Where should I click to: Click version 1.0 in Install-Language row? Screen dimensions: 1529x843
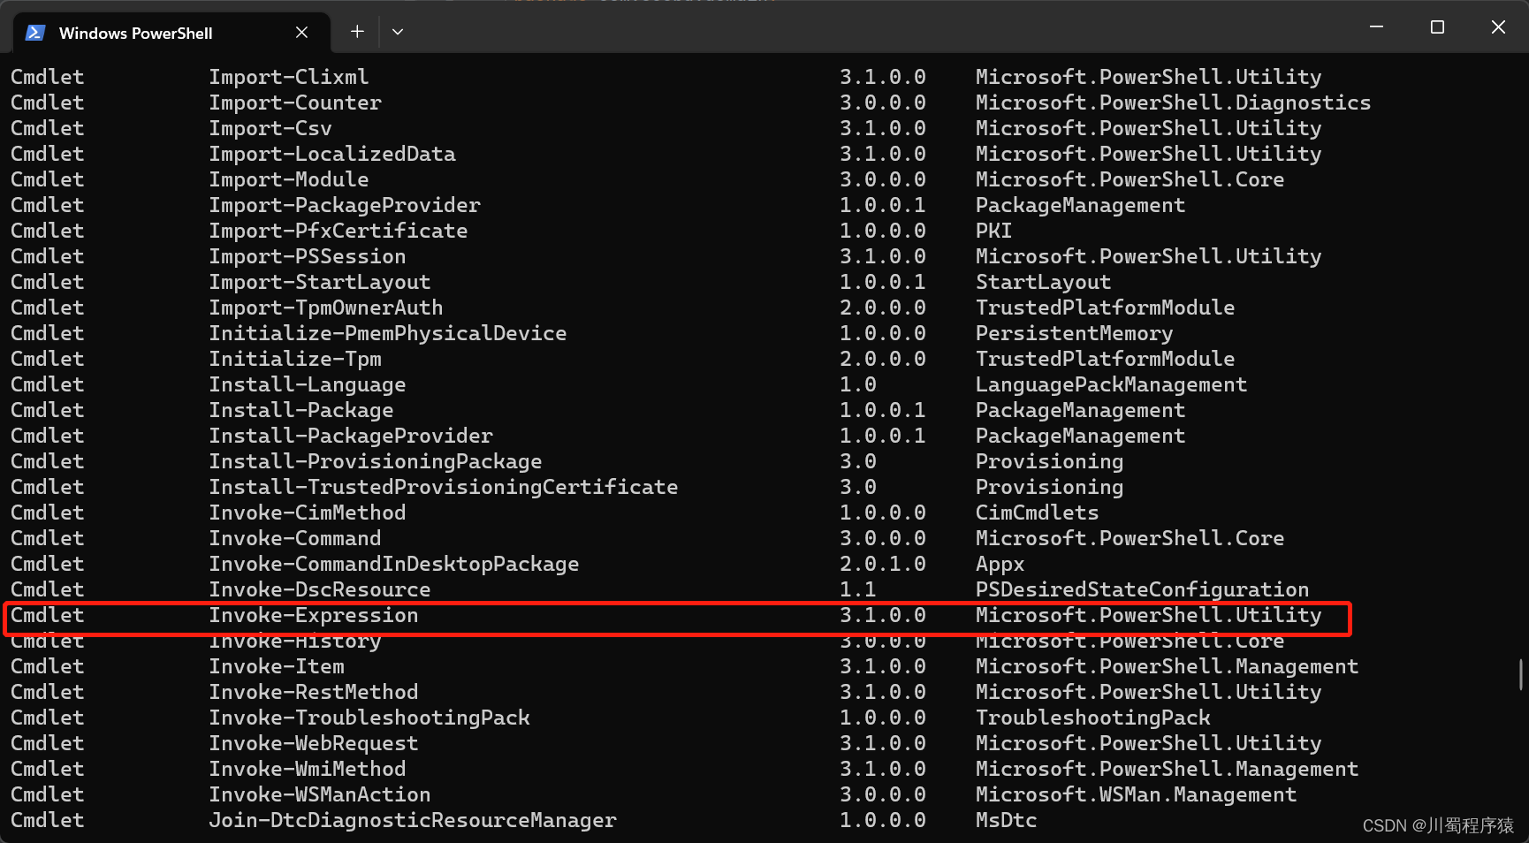858,384
